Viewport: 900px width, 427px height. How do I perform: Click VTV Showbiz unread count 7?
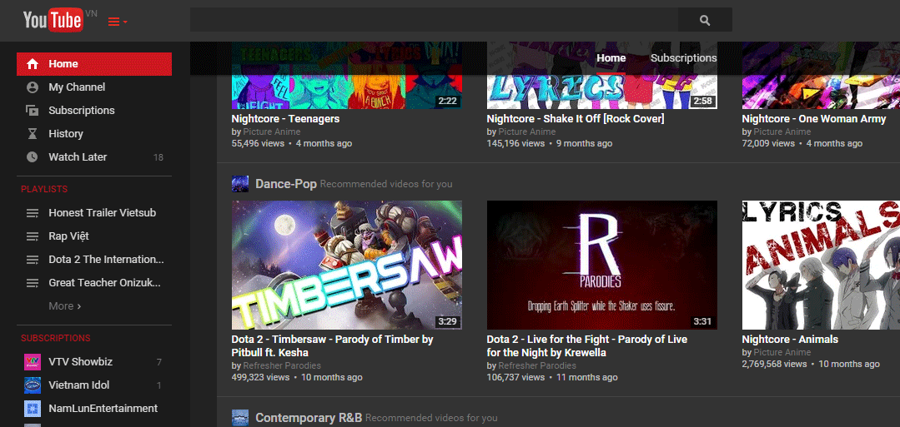tap(159, 362)
